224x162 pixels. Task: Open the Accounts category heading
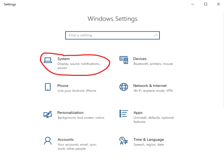tap(66, 140)
